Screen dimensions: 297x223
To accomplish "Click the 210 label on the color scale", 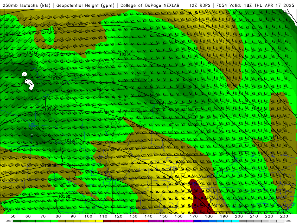I will pos(254,216).
